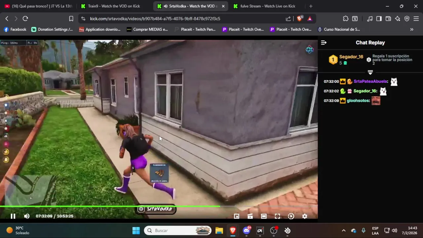Click username gloohsotos in chat
This screenshot has width=423, height=238.
click(358, 100)
